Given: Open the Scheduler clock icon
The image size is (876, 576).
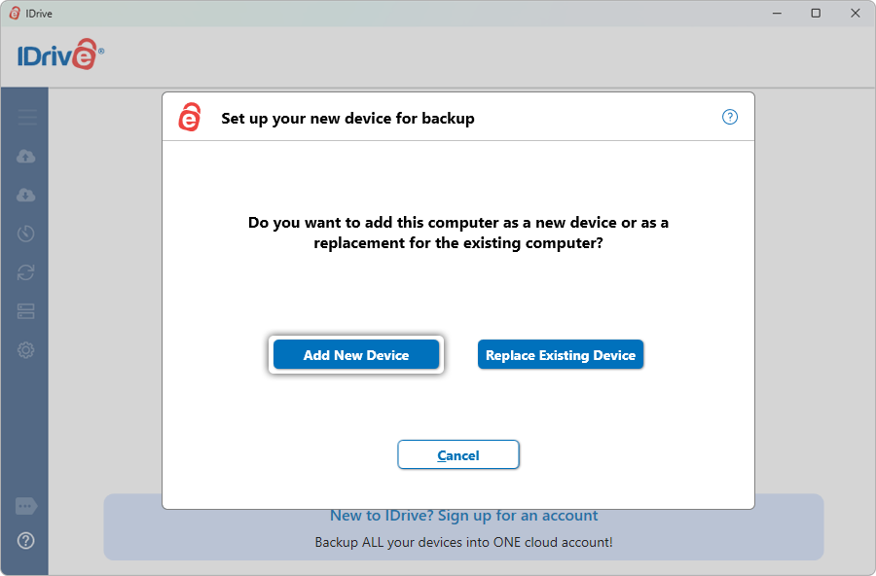Looking at the screenshot, I should (26, 234).
